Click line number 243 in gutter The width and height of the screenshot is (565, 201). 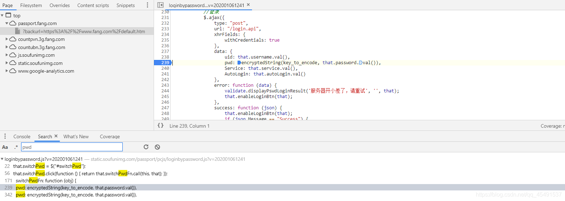coord(165,85)
